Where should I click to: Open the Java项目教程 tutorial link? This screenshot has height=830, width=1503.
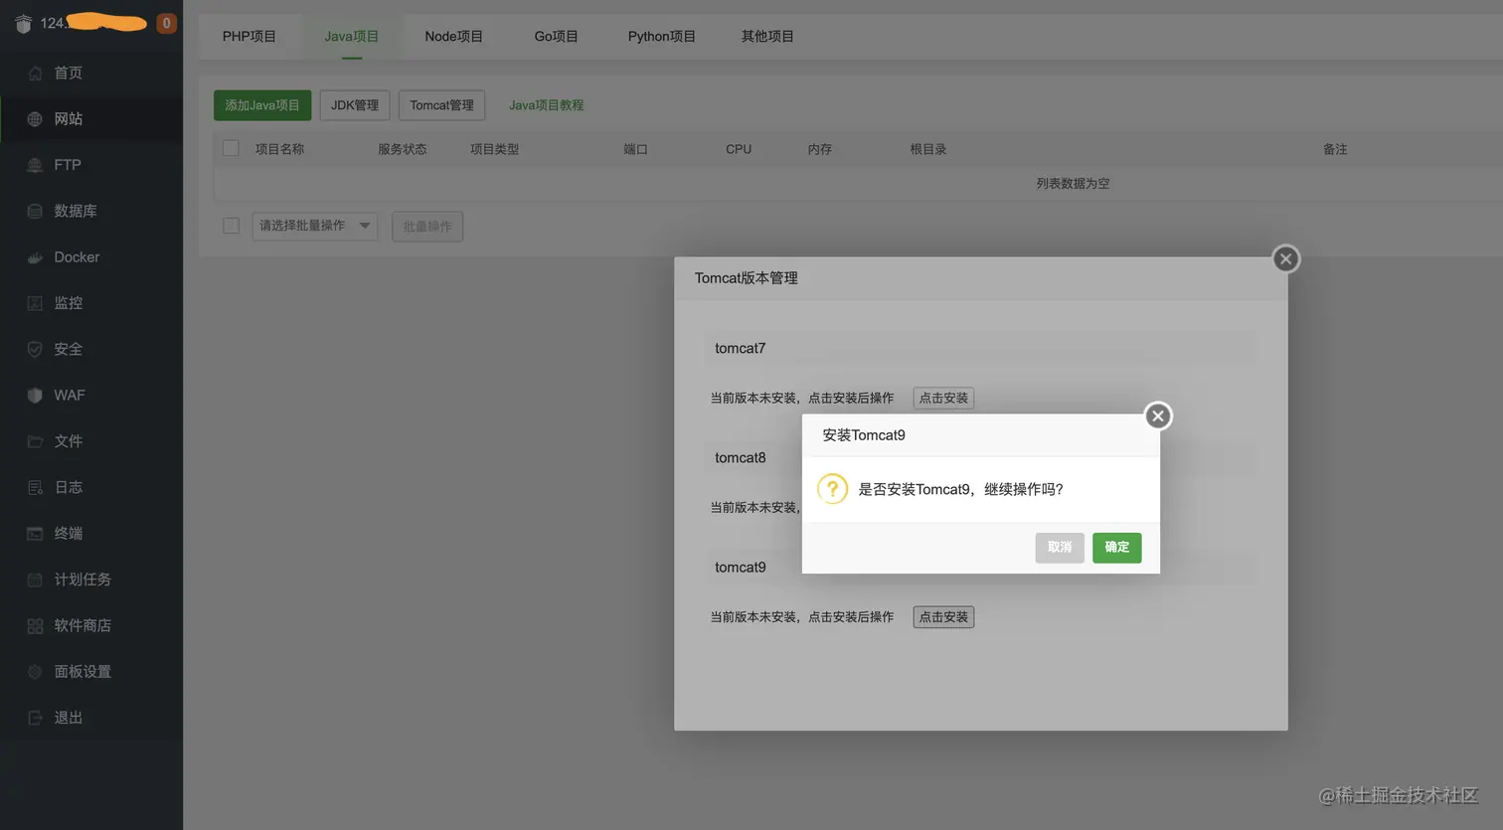pos(546,103)
